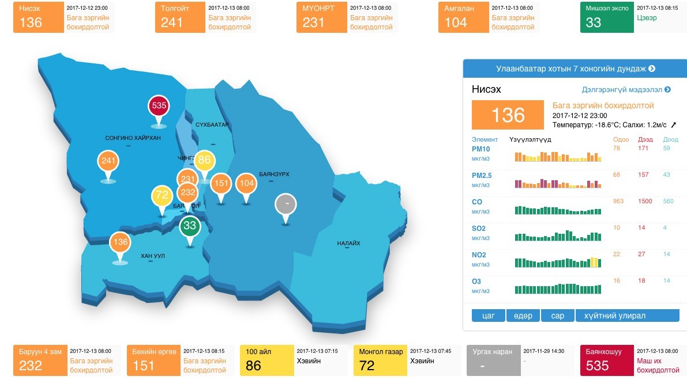The width and height of the screenshot is (687, 380).
Task: Click the orange 151 map pin
Action: (x=220, y=183)
